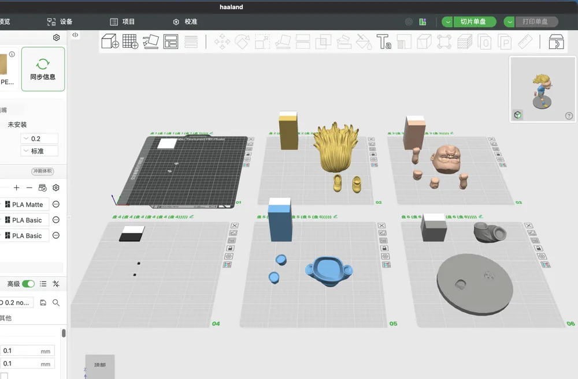Select the auto orient tool
578x379 pixels.
click(150, 41)
